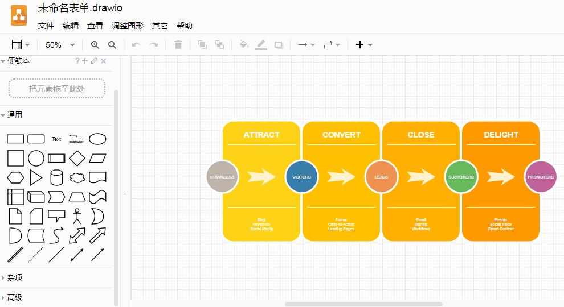Open the waypoints style dropdown

tap(331, 45)
